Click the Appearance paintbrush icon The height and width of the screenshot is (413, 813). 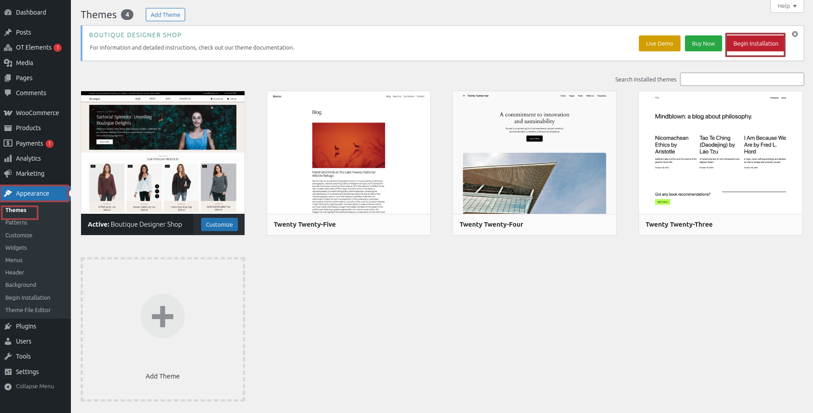[8, 193]
